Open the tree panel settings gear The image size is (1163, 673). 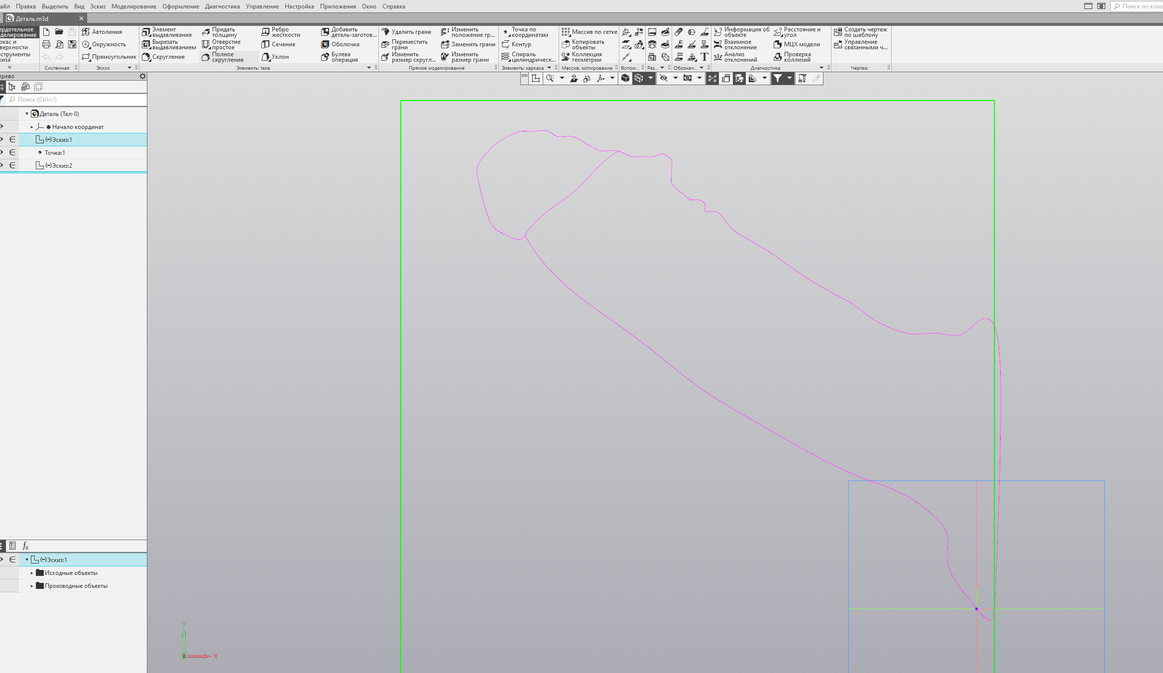tap(142, 76)
